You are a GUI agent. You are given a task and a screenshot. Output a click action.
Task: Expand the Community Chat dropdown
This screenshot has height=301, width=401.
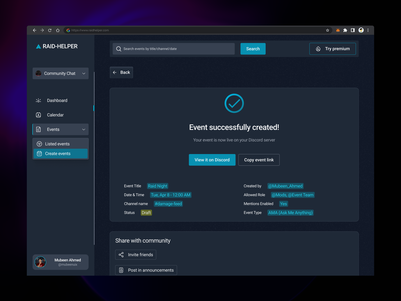coord(83,73)
